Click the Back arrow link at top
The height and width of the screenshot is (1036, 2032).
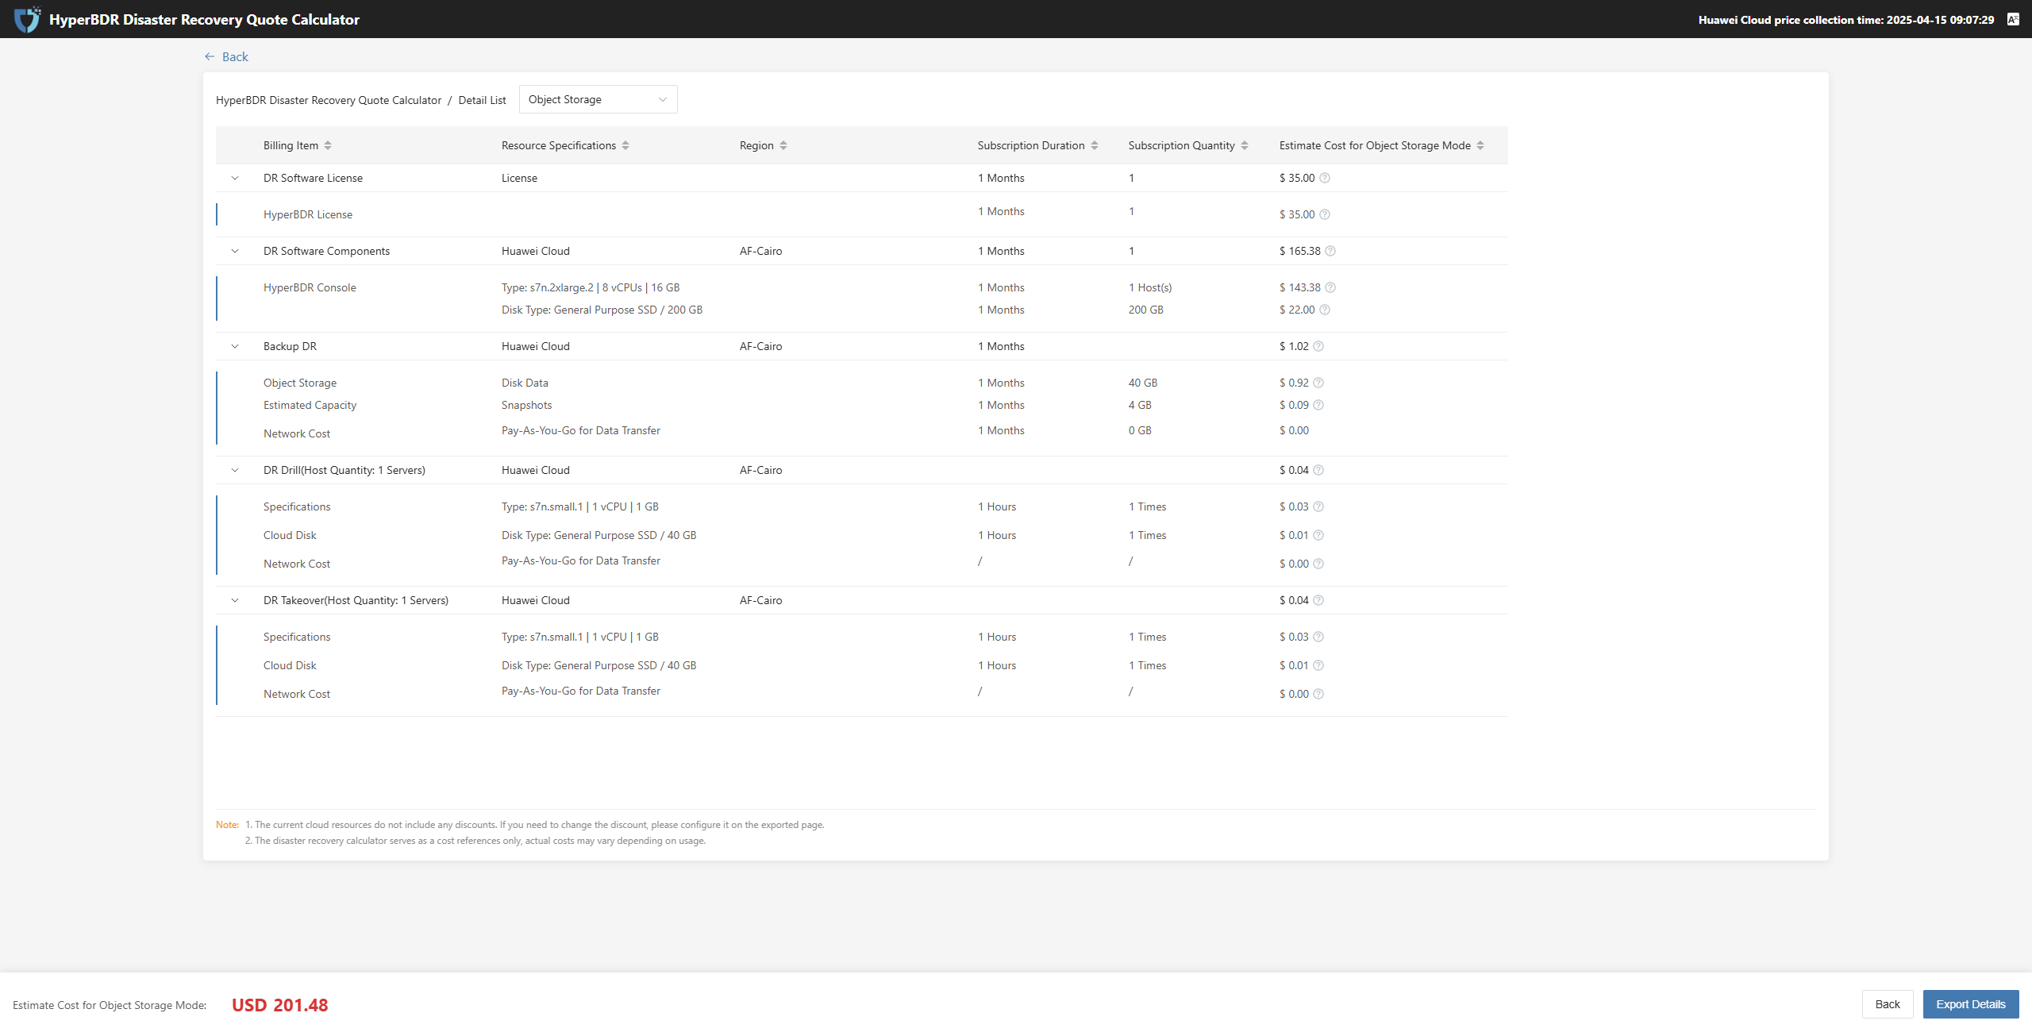(x=226, y=56)
